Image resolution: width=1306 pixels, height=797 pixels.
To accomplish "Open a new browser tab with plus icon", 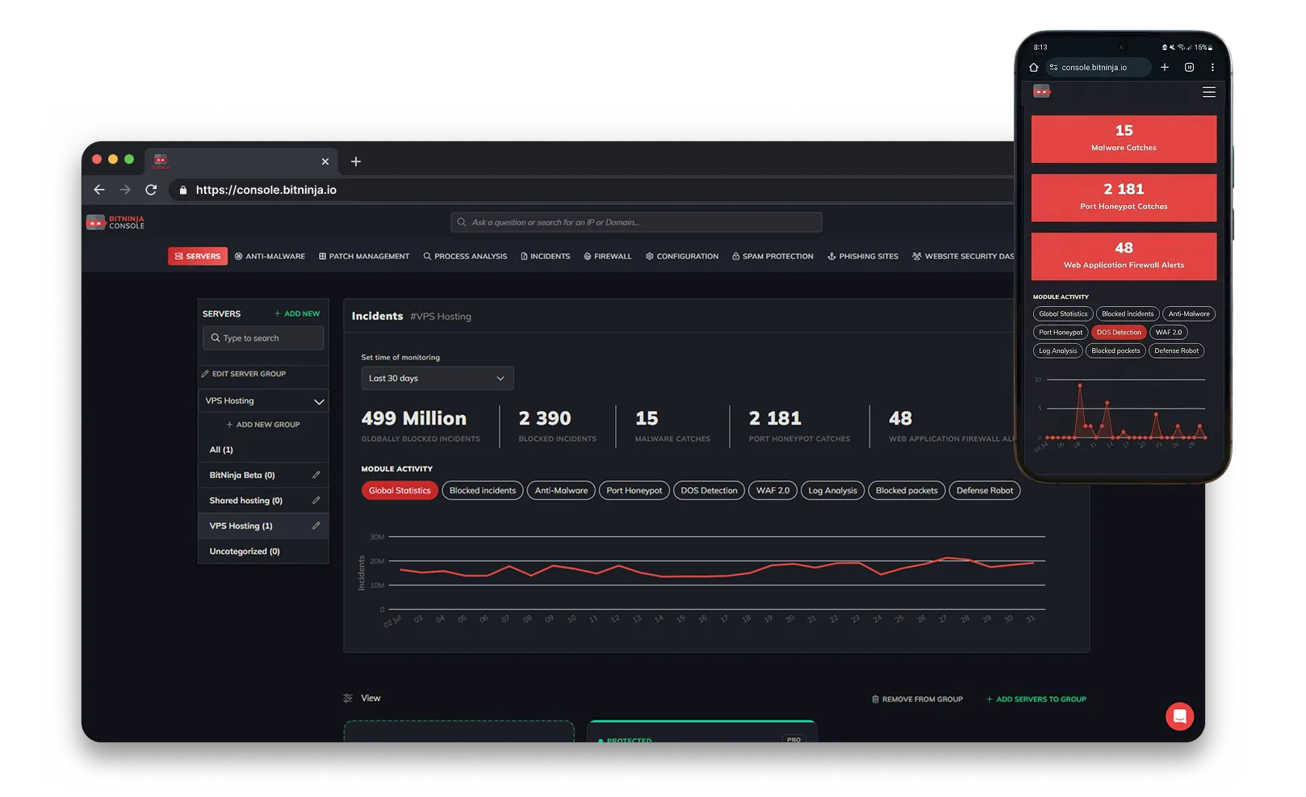I will (x=356, y=161).
